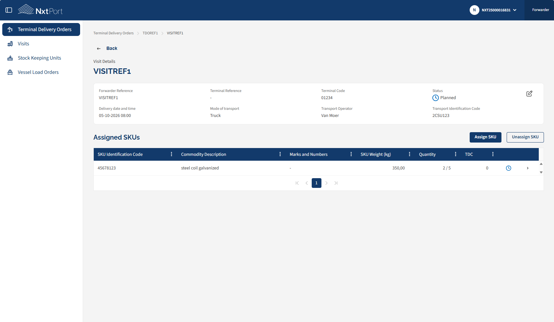Open Terminal Delivery Orders menu item

pyautogui.click(x=41, y=29)
